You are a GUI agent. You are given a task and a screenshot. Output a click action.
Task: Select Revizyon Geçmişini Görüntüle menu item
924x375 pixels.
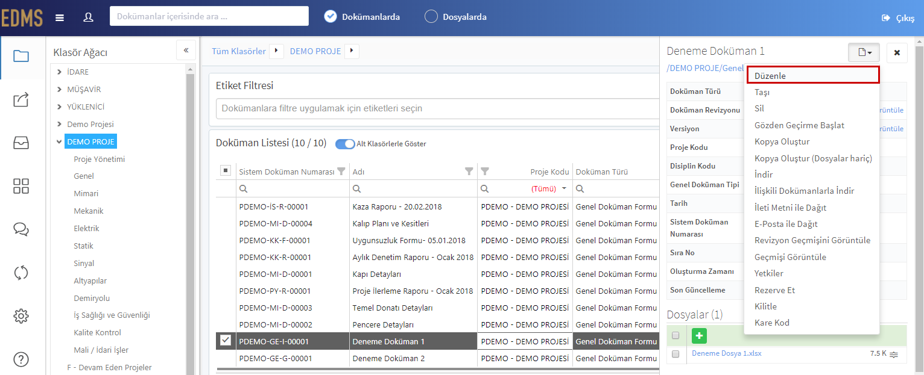pos(813,240)
